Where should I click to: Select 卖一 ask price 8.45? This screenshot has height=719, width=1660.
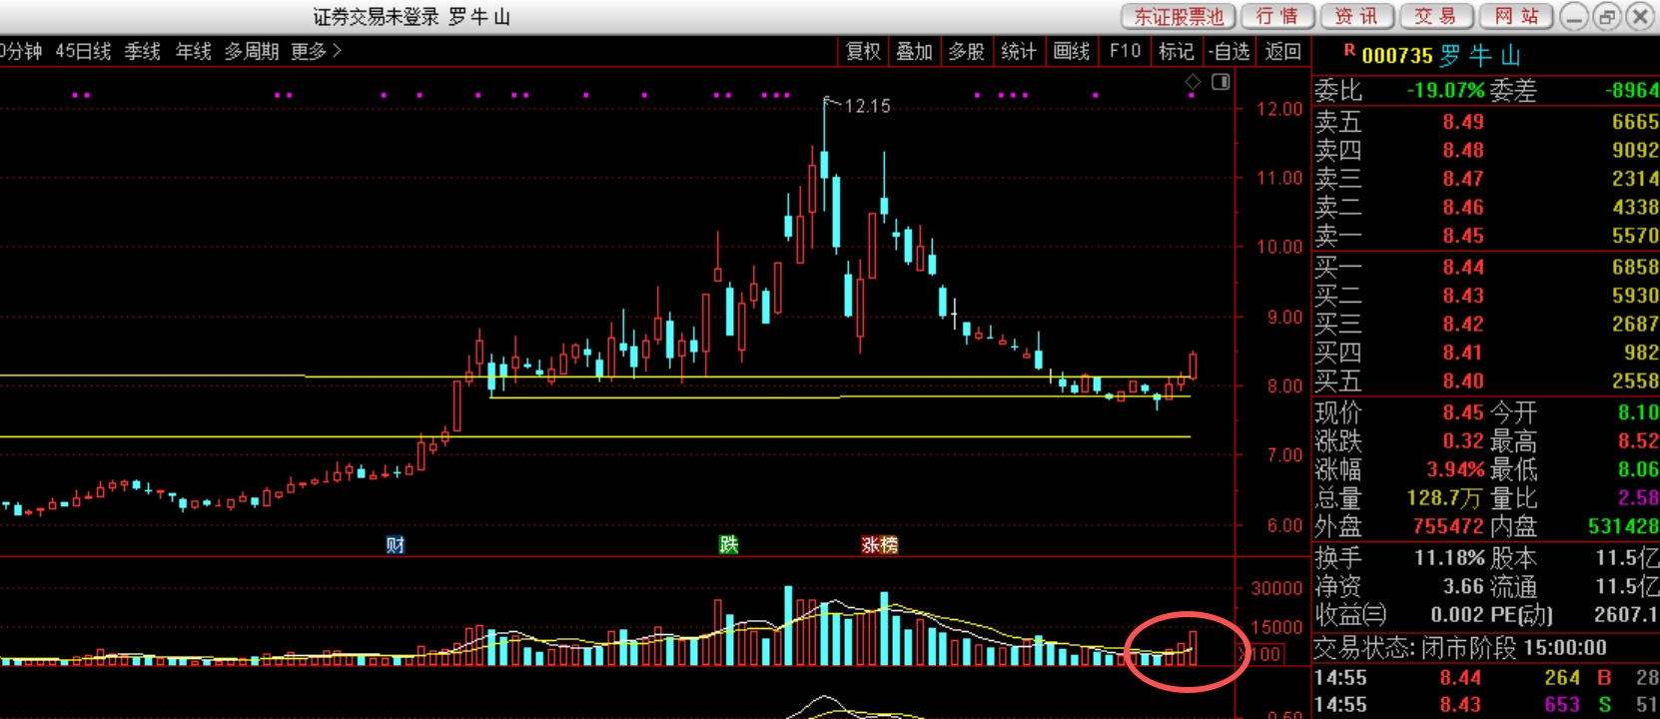(1462, 236)
